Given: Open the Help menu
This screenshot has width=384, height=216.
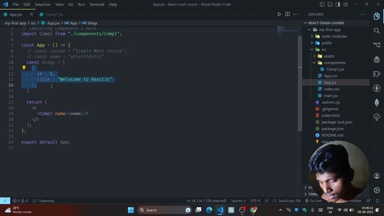Looking at the screenshot, I should [x=113, y=4].
